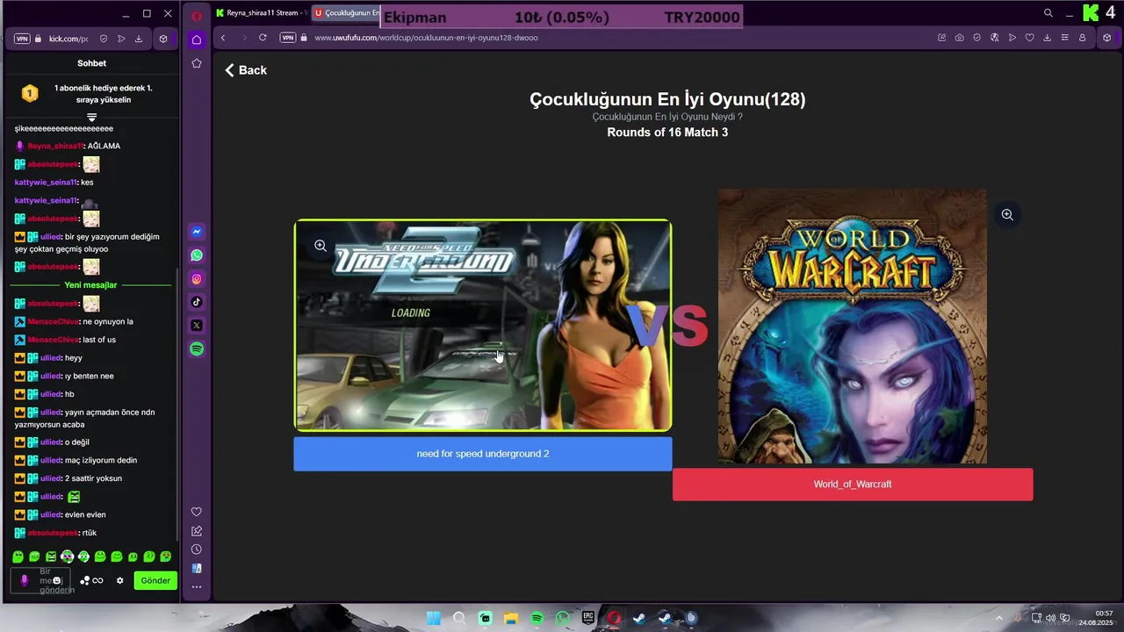Viewport: 1124px width, 632px height.
Task: Open File Explorer from taskbar
Action: click(x=511, y=618)
